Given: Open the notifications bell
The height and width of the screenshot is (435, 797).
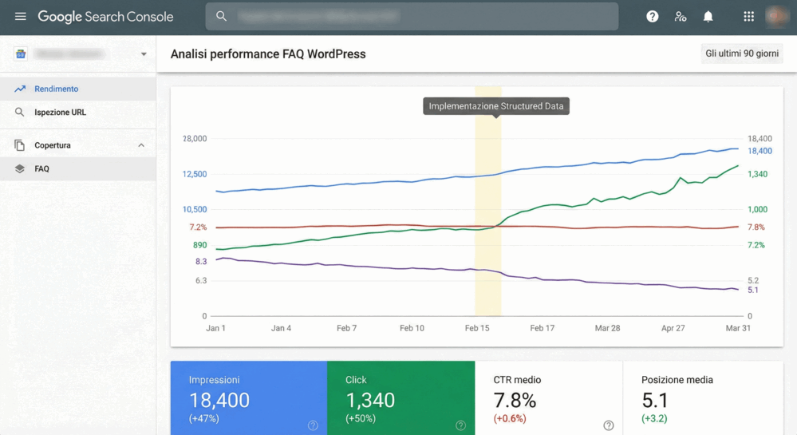Looking at the screenshot, I should pos(708,17).
